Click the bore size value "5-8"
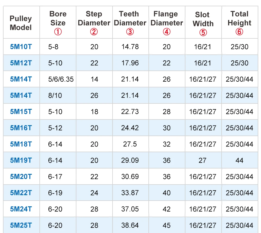Viewport: 261px width, 233px height. (x=53, y=47)
